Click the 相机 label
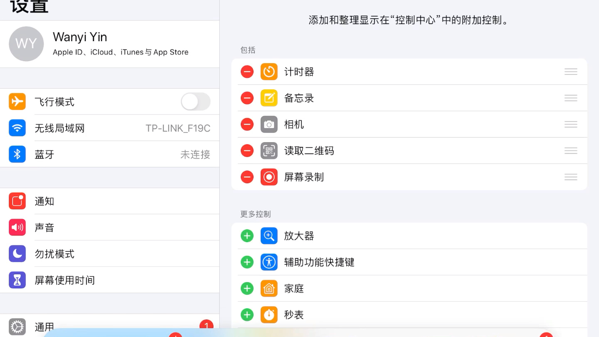599x337 pixels. click(x=294, y=124)
